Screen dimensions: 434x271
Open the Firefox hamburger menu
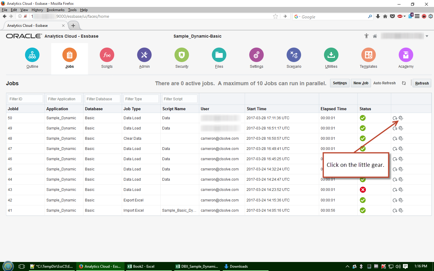[x=417, y=16]
